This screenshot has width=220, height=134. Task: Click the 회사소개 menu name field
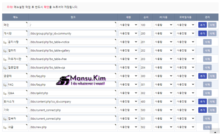(x=15, y=102)
